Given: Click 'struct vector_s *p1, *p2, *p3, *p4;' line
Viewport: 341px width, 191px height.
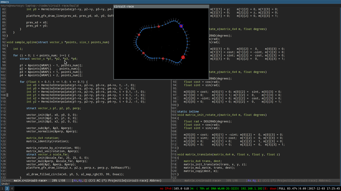Looking at the screenshot, I should 49,59.
